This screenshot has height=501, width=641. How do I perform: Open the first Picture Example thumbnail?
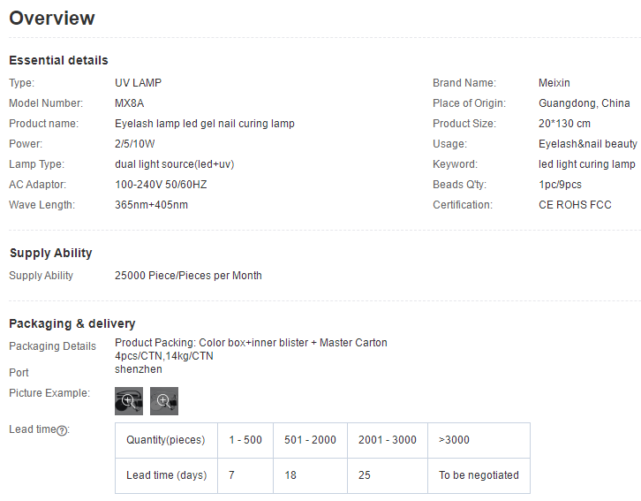click(x=129, y=400)
